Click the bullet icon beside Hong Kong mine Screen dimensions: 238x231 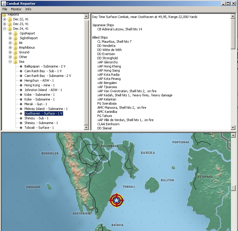click(x=21, y=85)
